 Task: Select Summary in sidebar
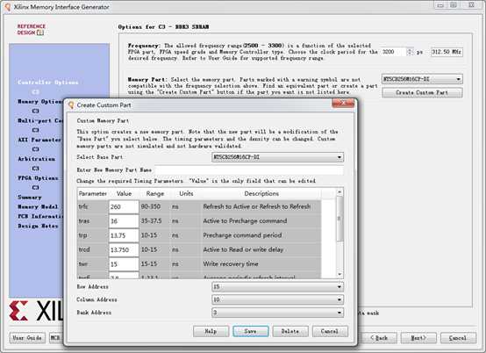30,198
